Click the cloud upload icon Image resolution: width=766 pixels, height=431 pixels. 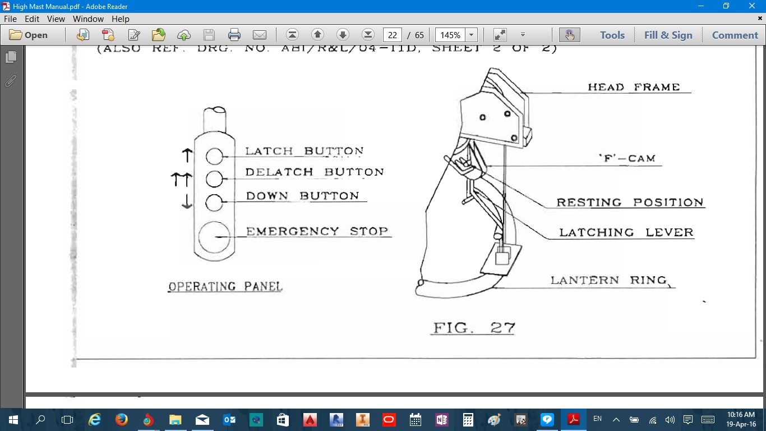point(184,35)
